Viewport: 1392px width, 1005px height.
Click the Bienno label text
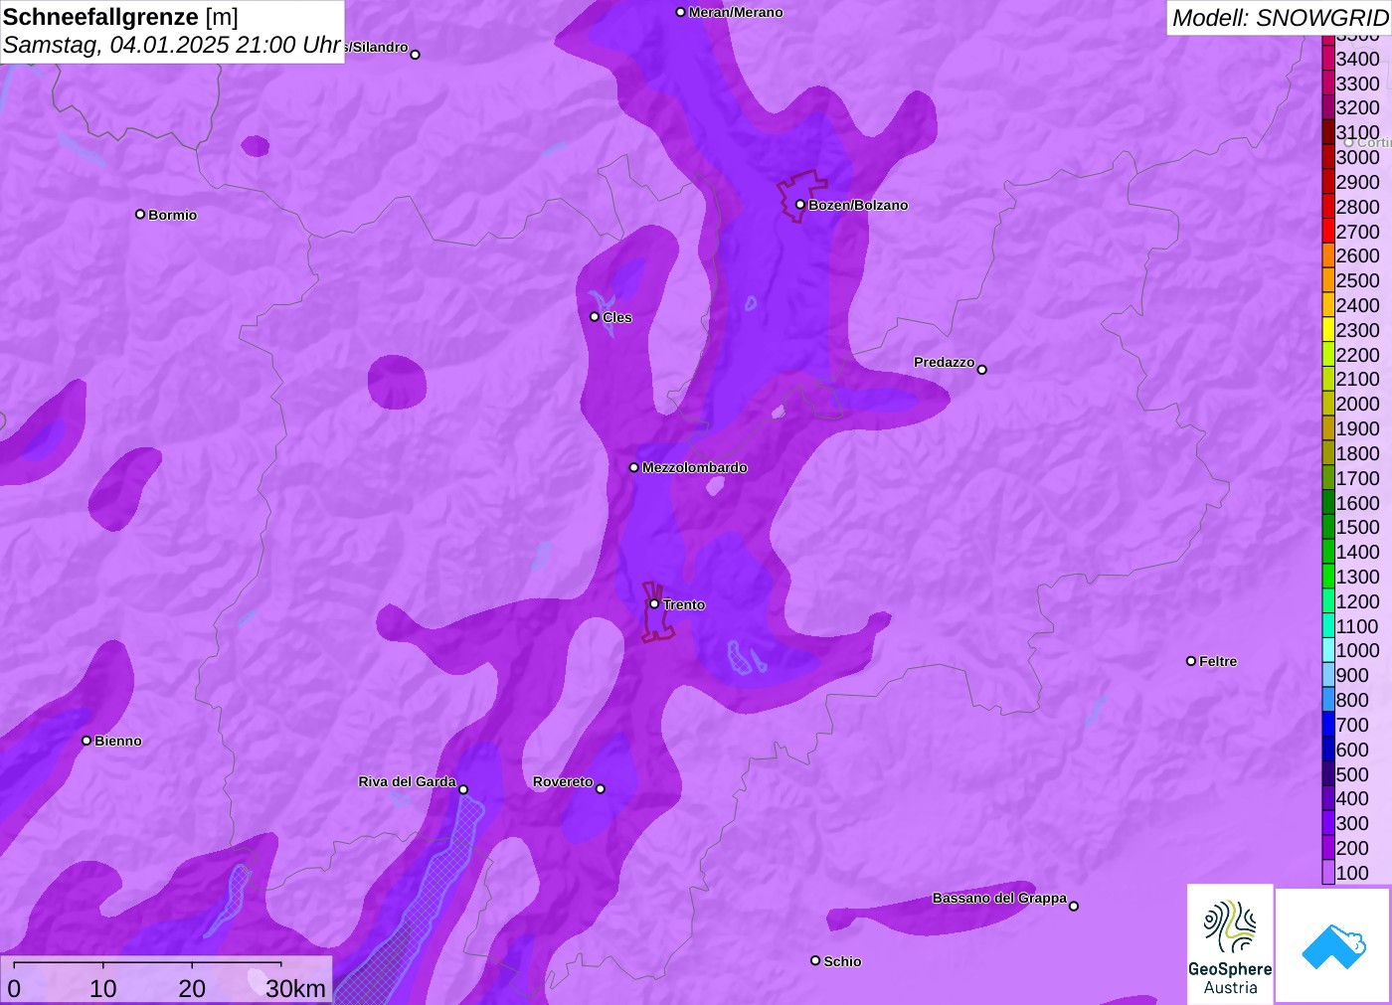coord(118,741)
